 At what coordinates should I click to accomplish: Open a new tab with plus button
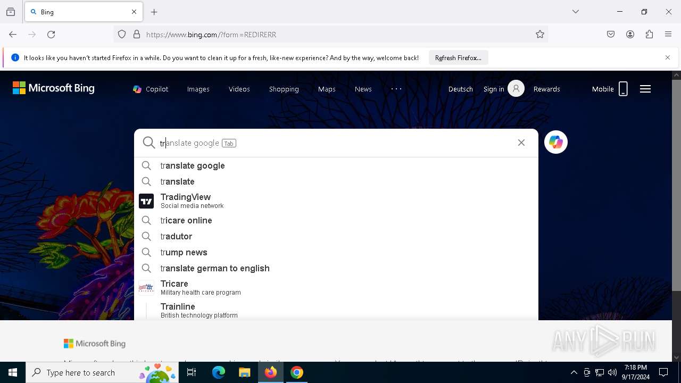[x=154, y=12]
